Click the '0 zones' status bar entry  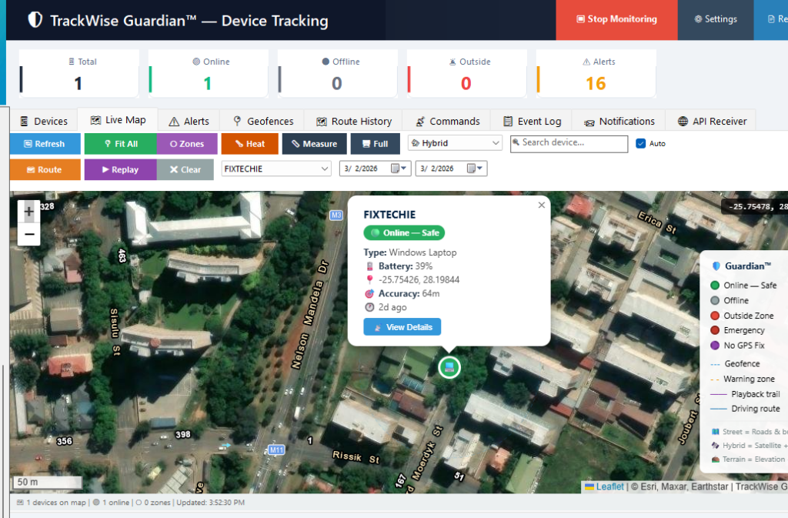click(x=154, y=503)
